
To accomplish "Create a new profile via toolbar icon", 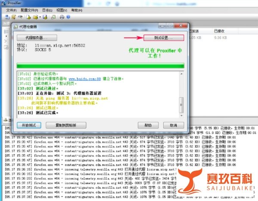I will coord(28,17).
